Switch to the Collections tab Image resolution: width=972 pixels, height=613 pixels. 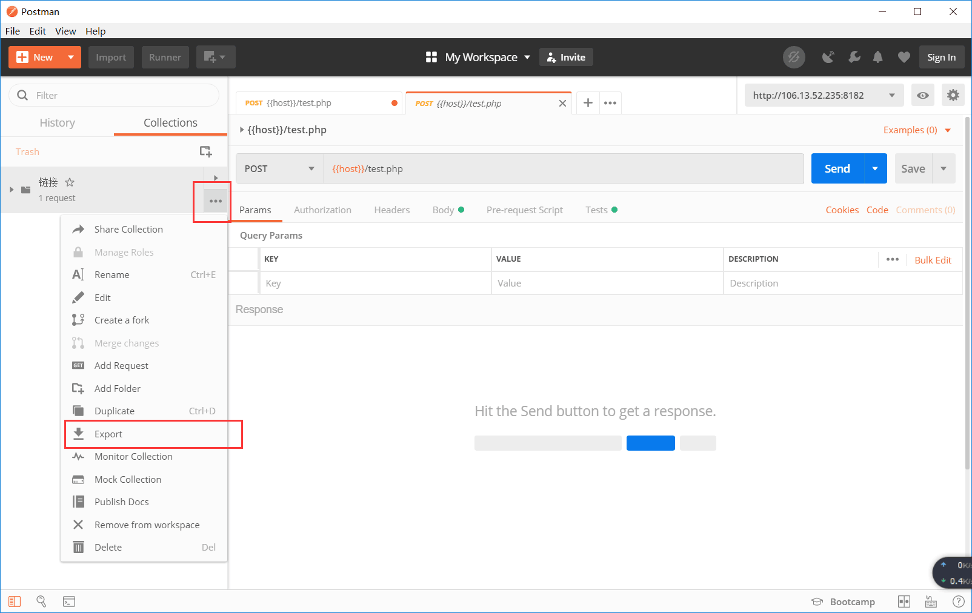tap(170, 122)
